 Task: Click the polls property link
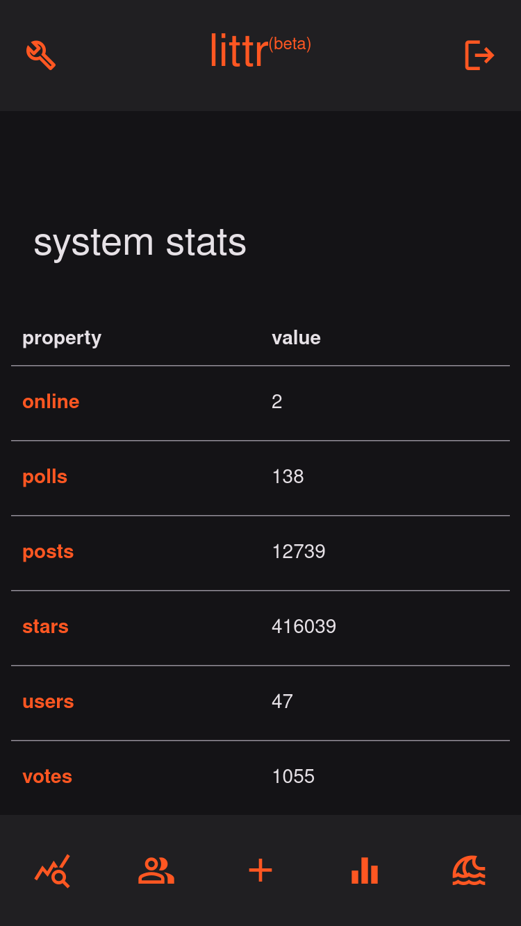point(44,476)
